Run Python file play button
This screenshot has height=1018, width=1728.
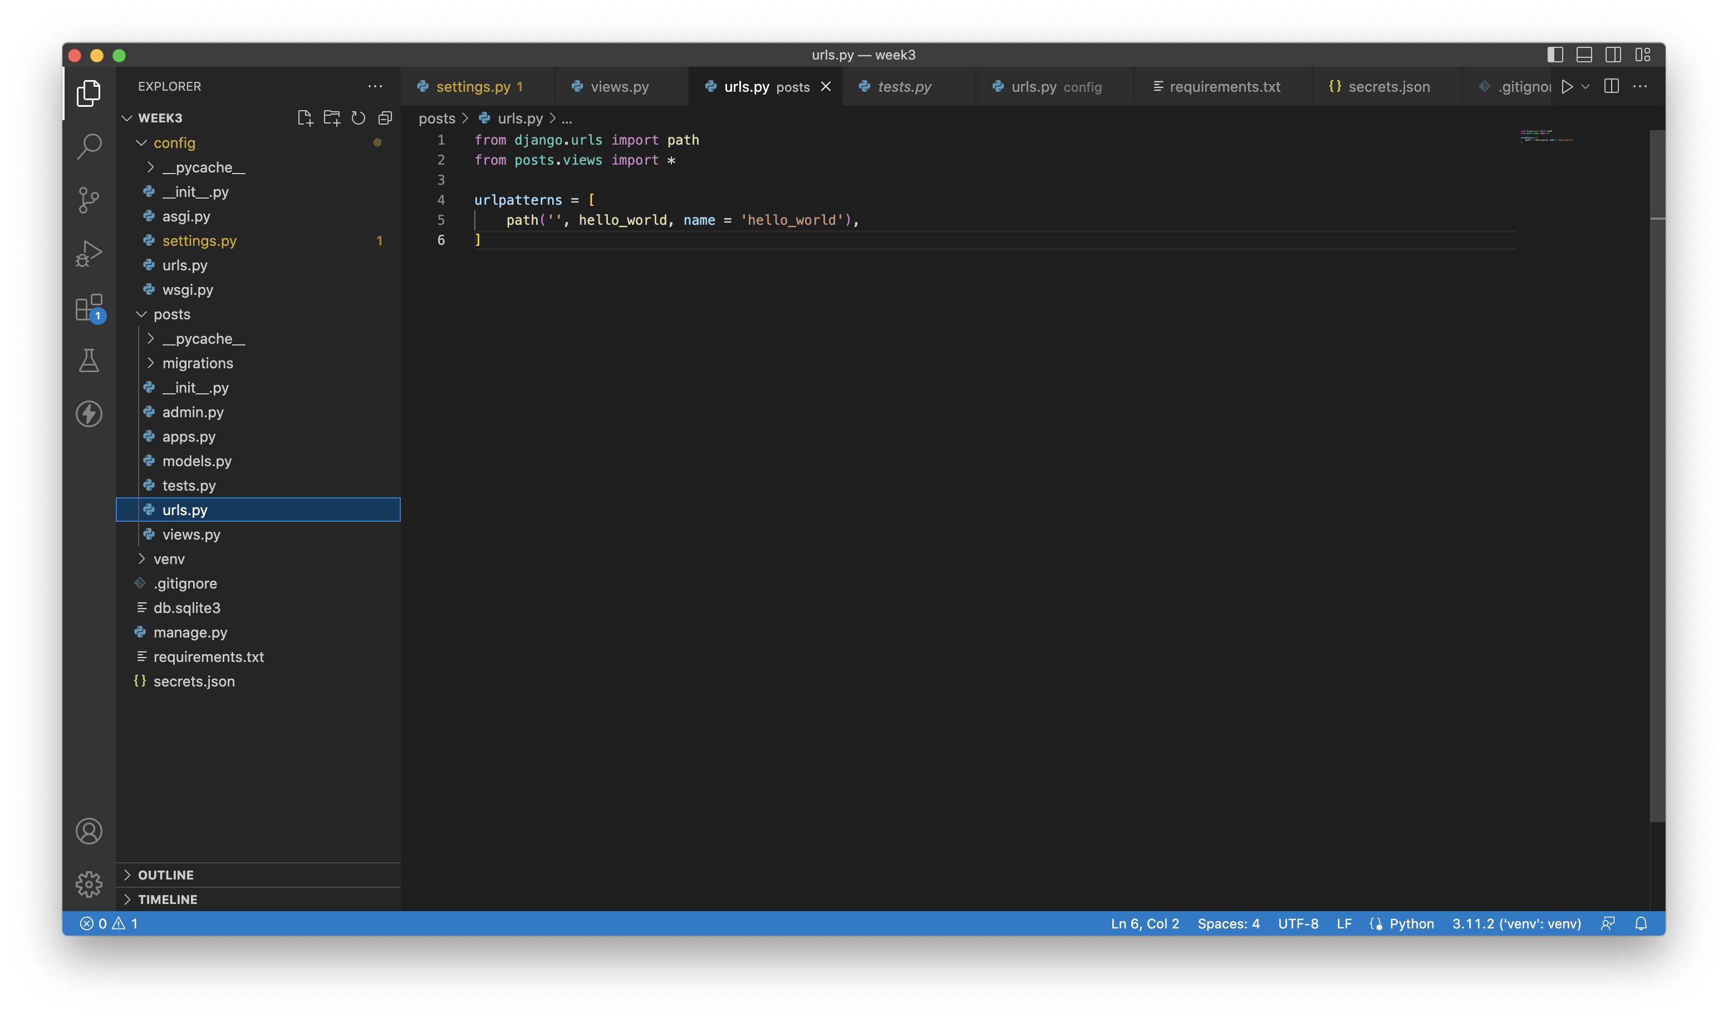[1567, 86]
